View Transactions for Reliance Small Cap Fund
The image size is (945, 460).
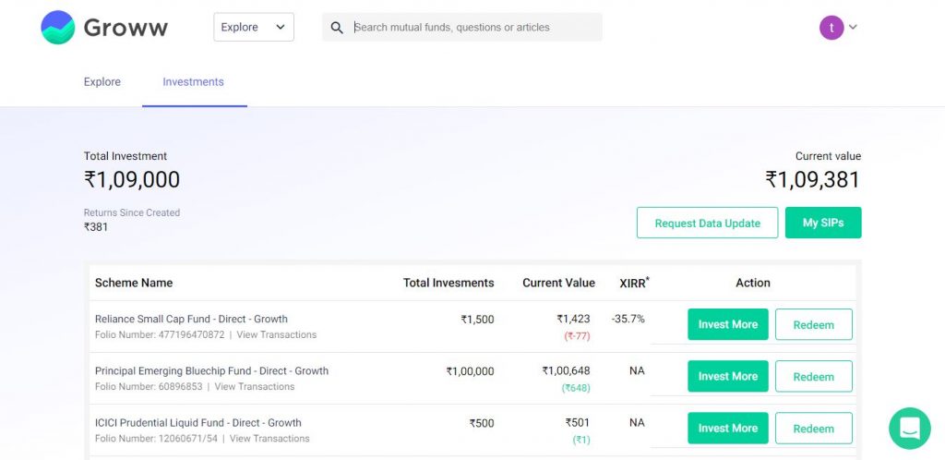pyautogui.click(x=277, y=334)
